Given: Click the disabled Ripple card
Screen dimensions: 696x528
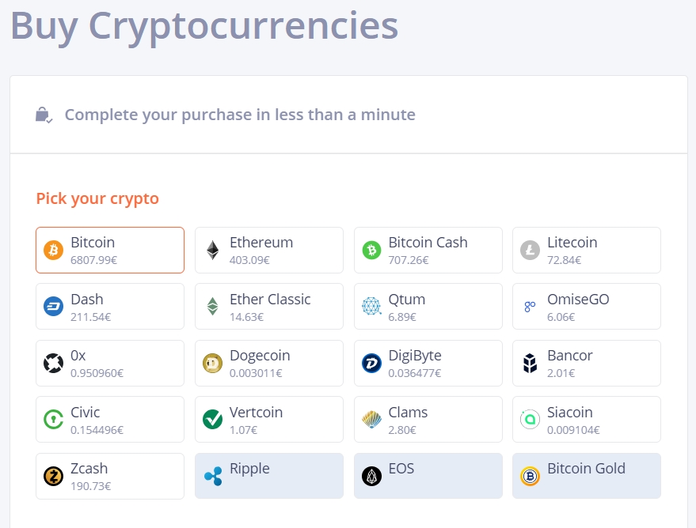Looking at the screenshot, I should pos(269,476).
